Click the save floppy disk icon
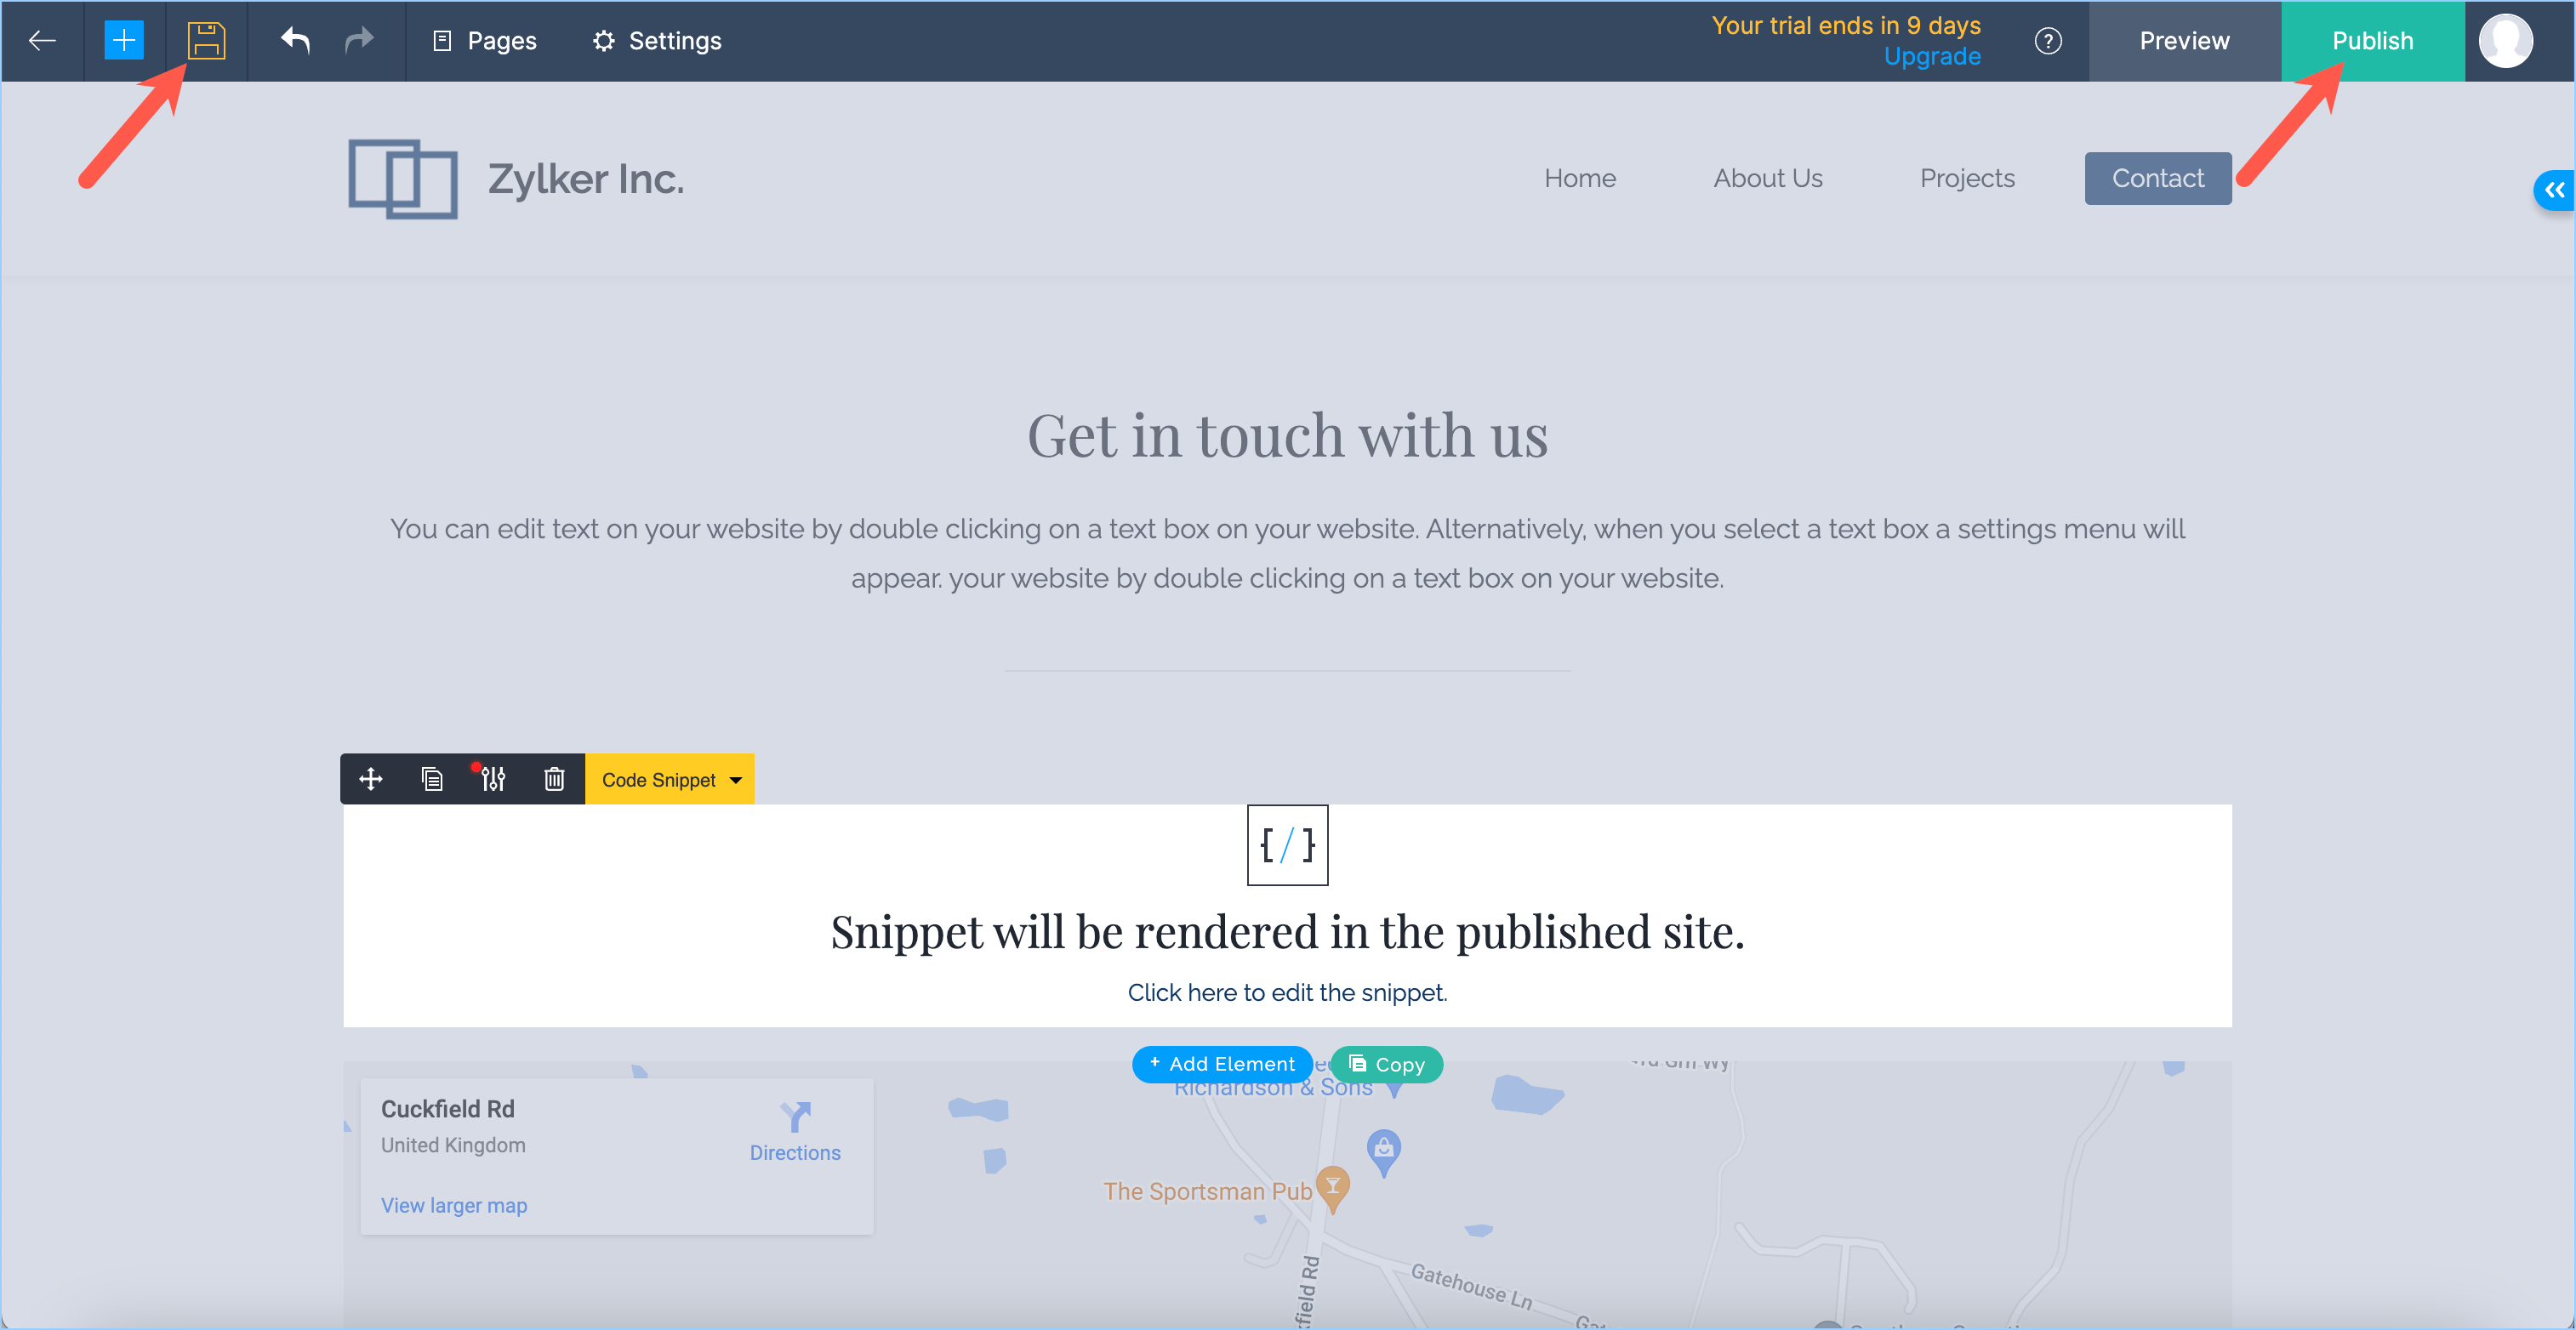Screen dimensions: 2576x1330 click(206, 41)
